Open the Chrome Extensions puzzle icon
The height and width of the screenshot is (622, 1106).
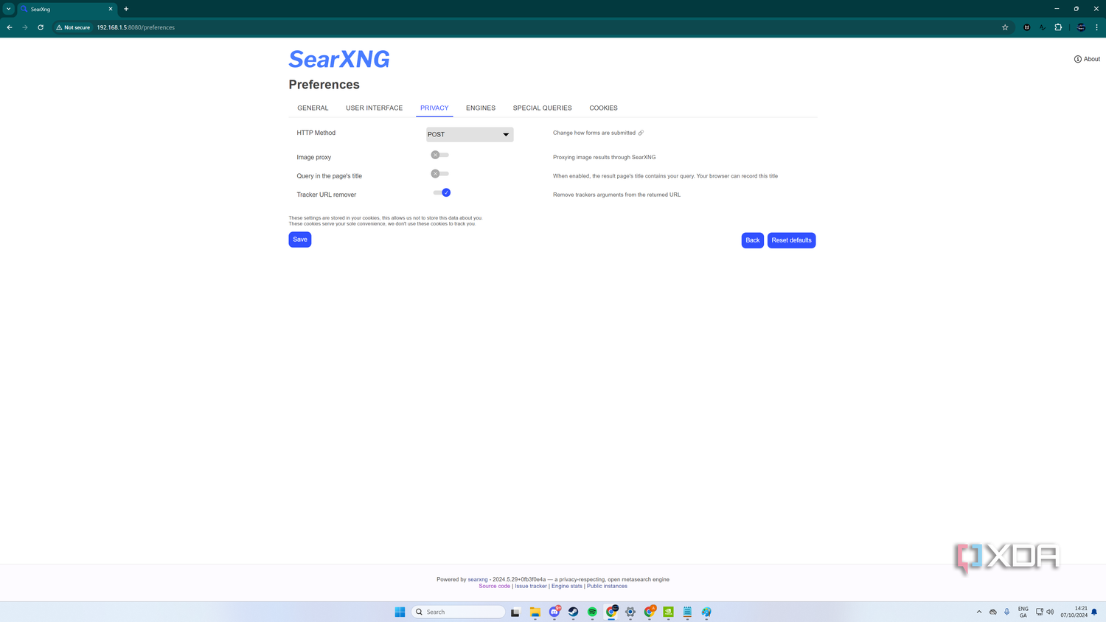point(1058,27)
